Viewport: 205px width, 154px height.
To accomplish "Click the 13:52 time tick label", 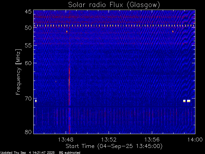I will pyautogui.click(x=109, y=140).
